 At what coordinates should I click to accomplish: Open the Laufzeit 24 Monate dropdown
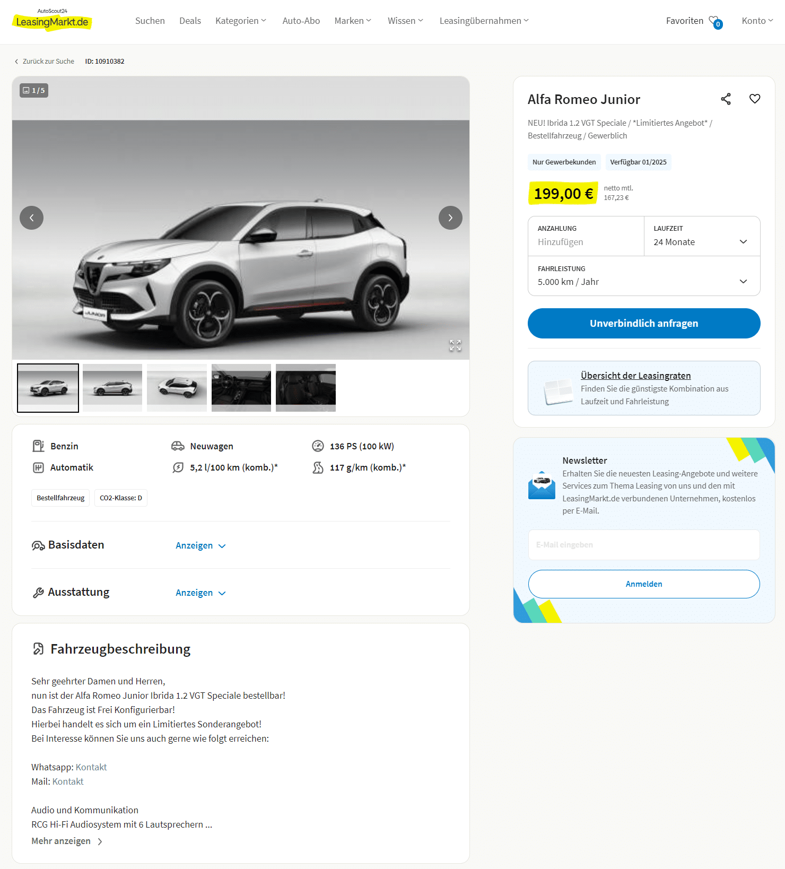pos(702,236)
